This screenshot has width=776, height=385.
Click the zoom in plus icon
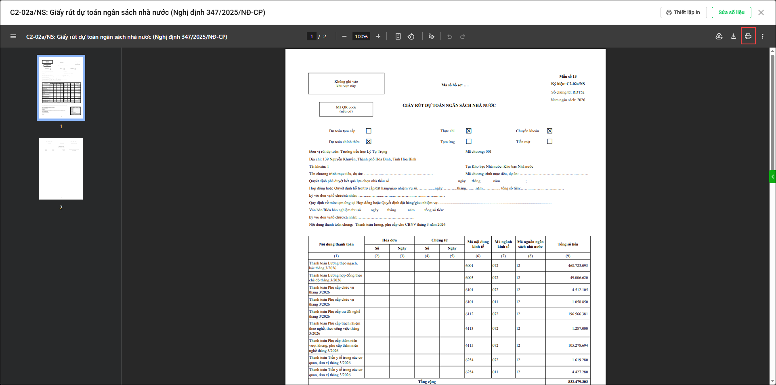click(x=378, y=37)
